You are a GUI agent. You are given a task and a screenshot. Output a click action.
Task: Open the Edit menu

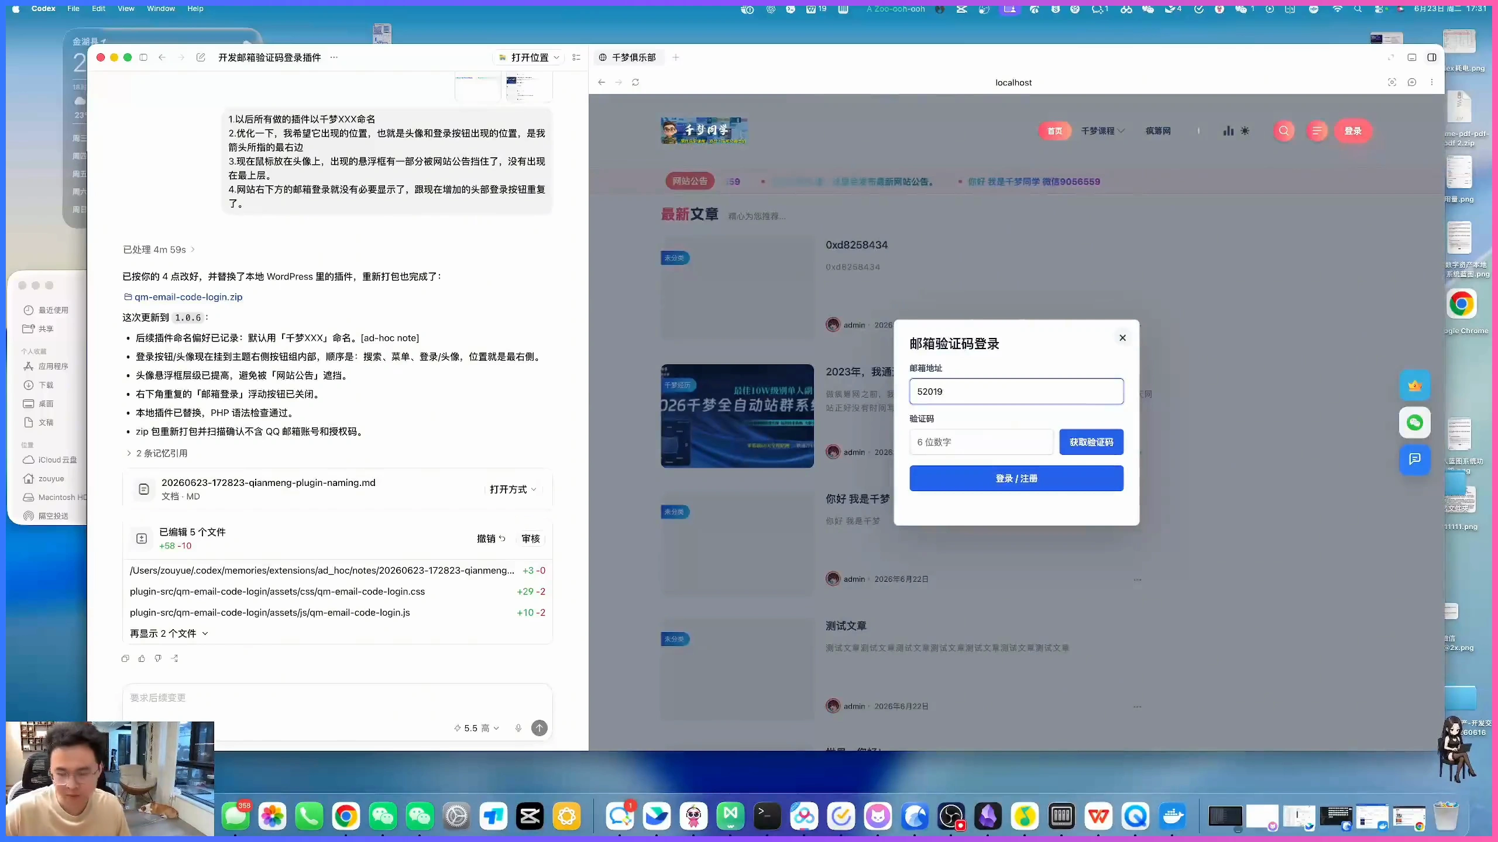(x=98, y=8)
